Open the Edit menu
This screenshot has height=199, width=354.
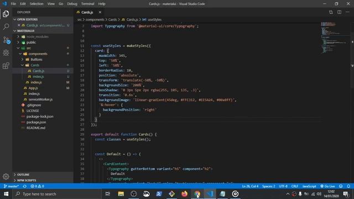point(23,4)
